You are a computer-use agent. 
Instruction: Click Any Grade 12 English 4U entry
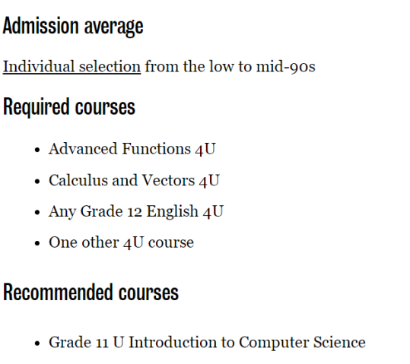(x=136, y=211)
